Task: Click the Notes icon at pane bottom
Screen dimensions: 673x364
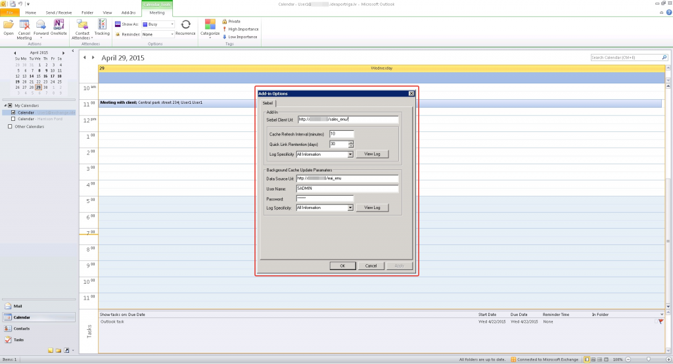Action: pyautogui.click(x=51, y=350)
